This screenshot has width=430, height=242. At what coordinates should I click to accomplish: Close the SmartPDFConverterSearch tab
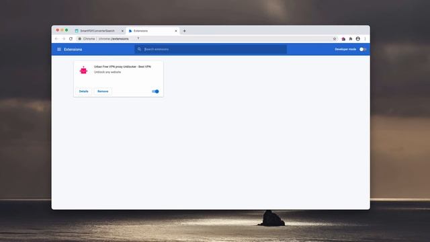pyautogui.click(x=122, y=31)
